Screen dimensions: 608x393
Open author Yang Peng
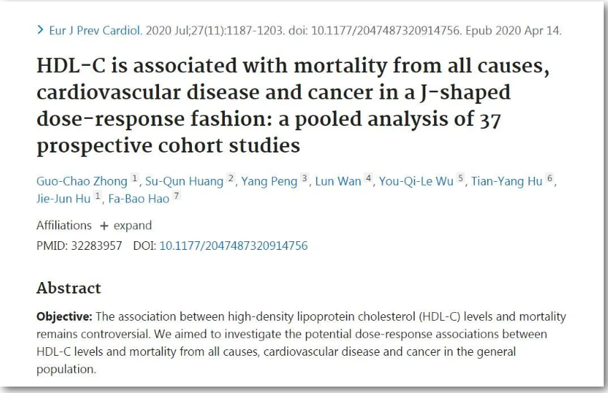pos(269,181)
